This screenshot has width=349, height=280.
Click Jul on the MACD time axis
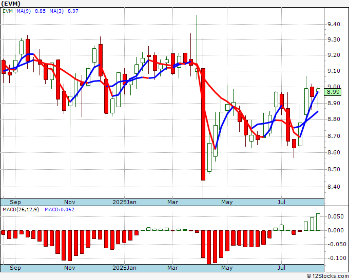282,268
